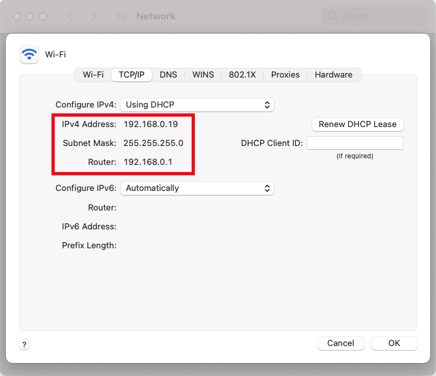436x376 pixels.
Task: Expand the Configure IPv4 dropdown
Action: (197, 105)
